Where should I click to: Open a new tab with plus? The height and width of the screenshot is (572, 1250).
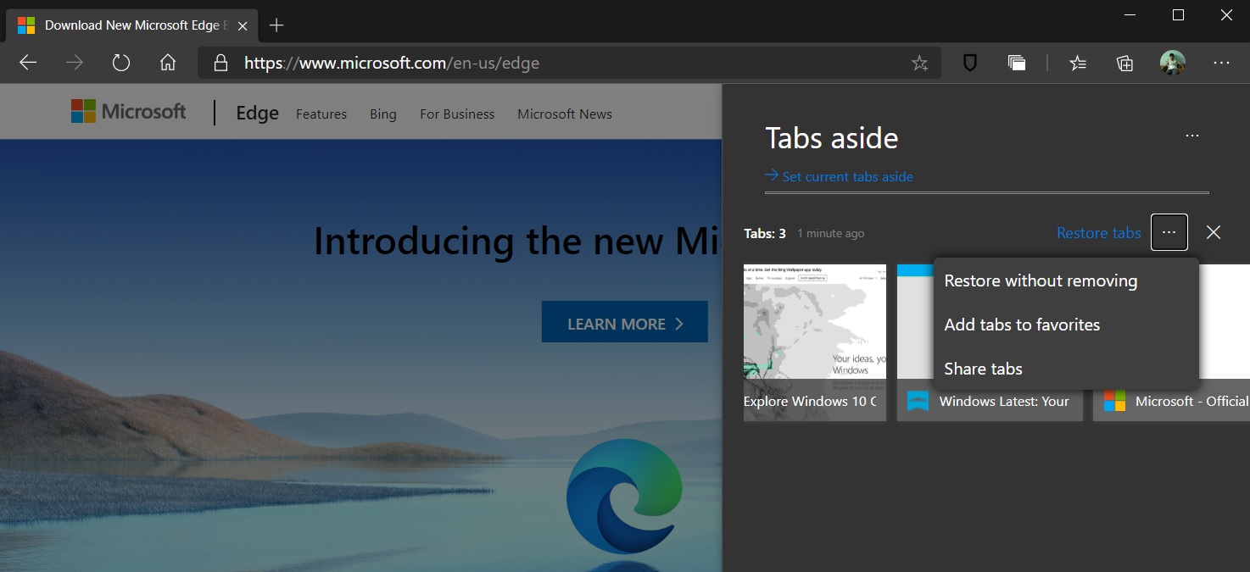tap(276, 25)
